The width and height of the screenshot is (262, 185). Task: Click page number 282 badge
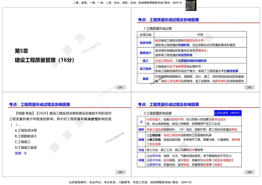click(249, 87)
